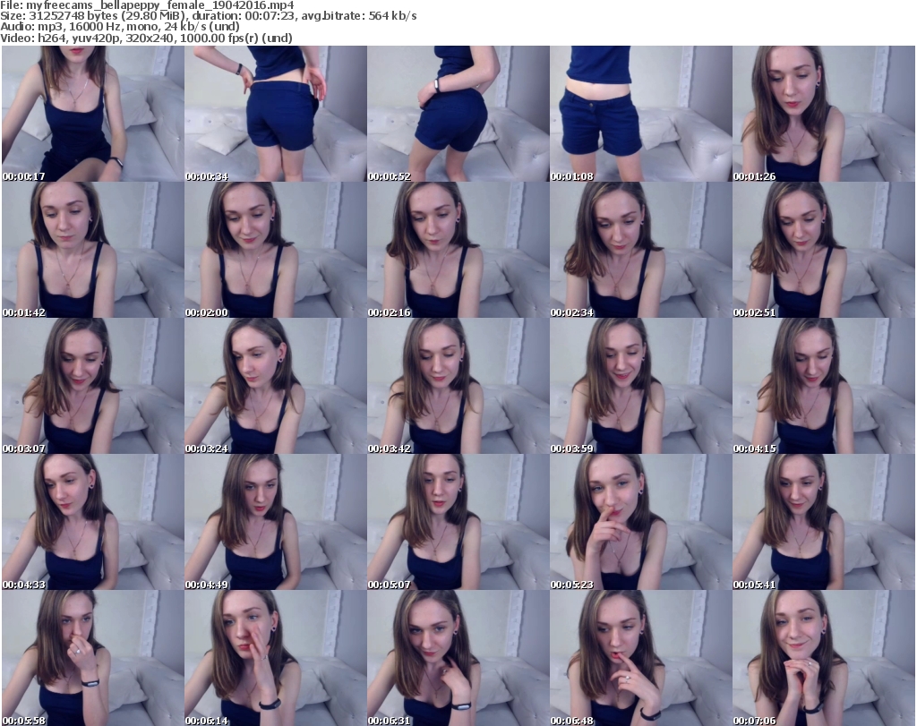Screen dimensions: 917x726
Task: Click the 'Video: h264, yuv420p' line
Action: click(x=146, y=38)
